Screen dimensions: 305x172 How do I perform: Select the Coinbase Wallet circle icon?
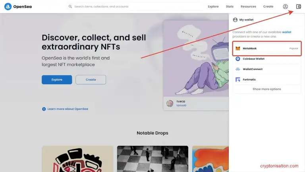click(x=238, y=59)
